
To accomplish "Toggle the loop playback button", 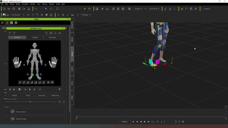I will pyautogui.click(x=152, y=122).
